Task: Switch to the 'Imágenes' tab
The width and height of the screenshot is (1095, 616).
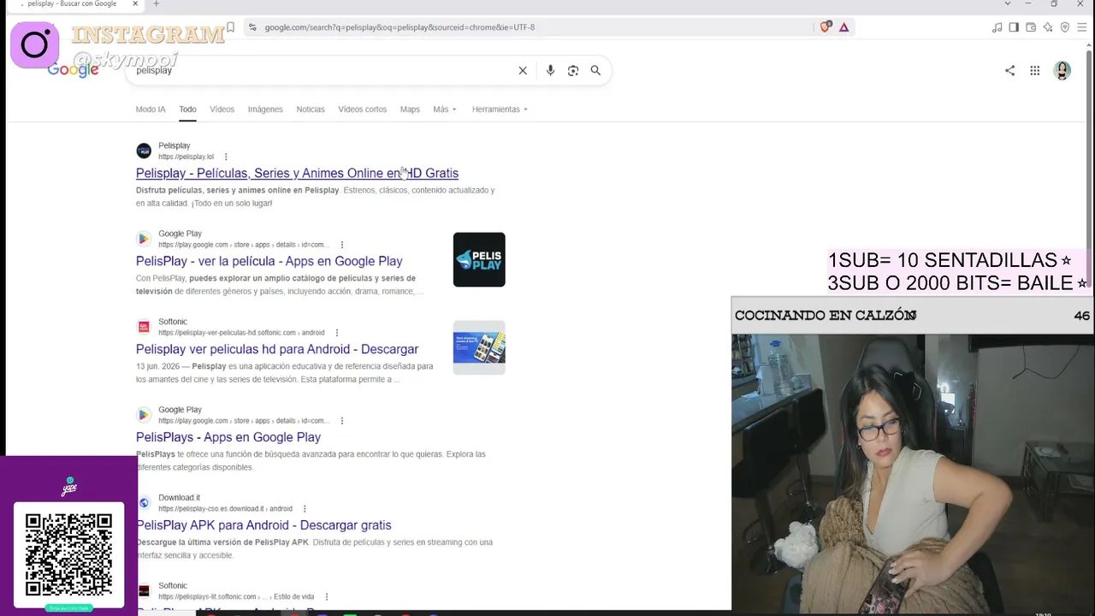Action: [x=265, y=110]
